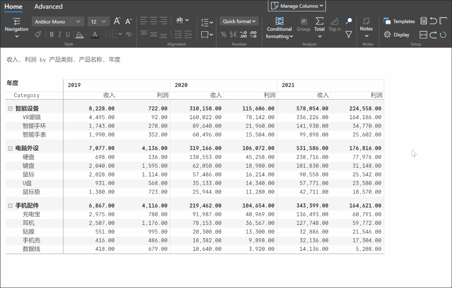
Task: Click the redo arrow icon
Action: (x=433, y=35)
